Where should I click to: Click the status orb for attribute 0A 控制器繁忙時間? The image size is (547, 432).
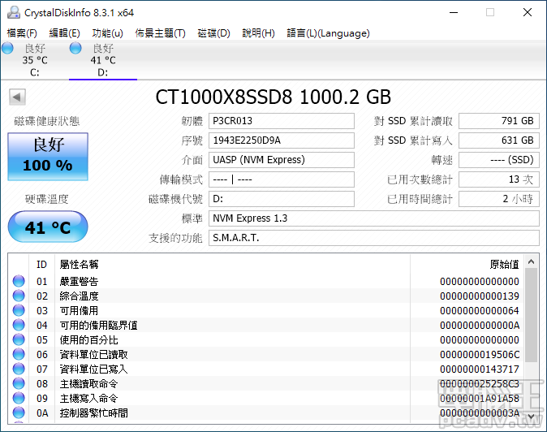click(x=19, y=413)
